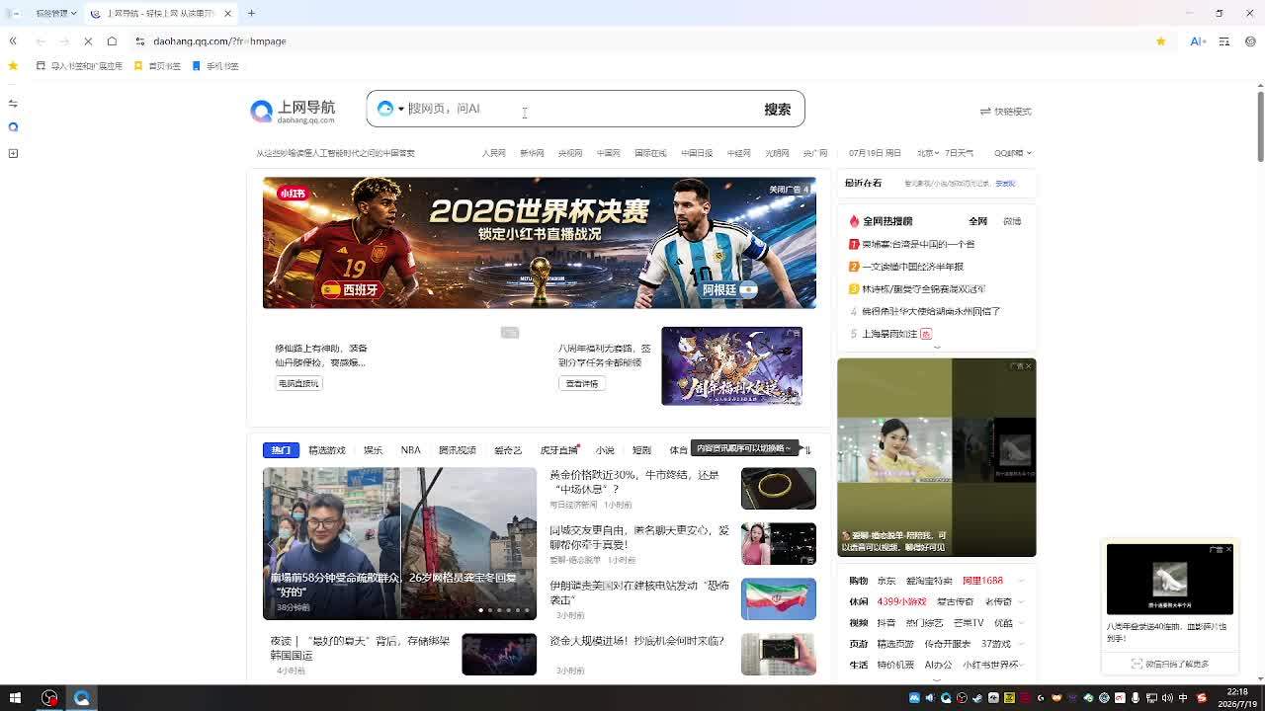Select the 热门 news tab
Image resolution: width=1265 pixels, height=711 pixels.
281,450
